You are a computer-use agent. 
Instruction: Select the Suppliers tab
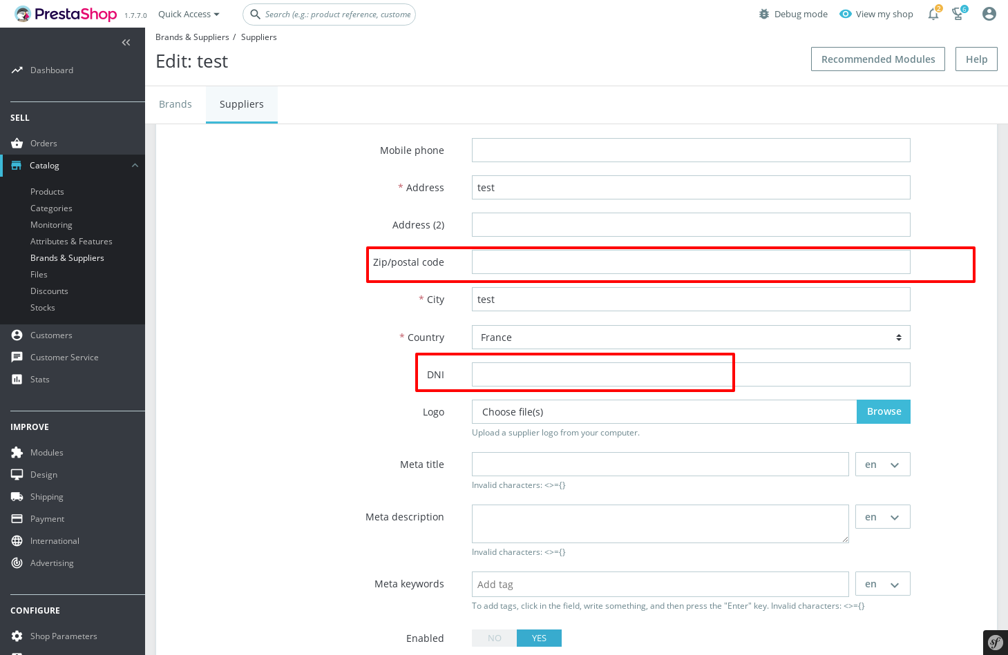click(242, 104)
